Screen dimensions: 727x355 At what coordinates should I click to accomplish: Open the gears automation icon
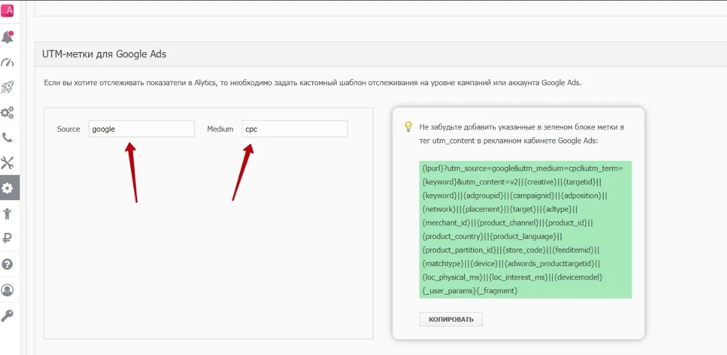click(7, 112)
